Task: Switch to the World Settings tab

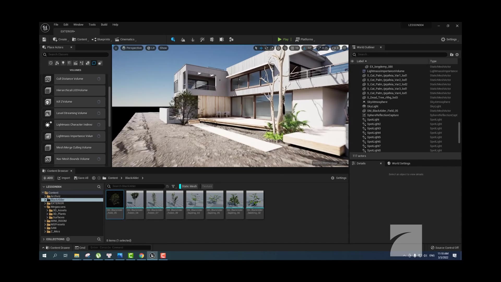Action: coord(401,163)
